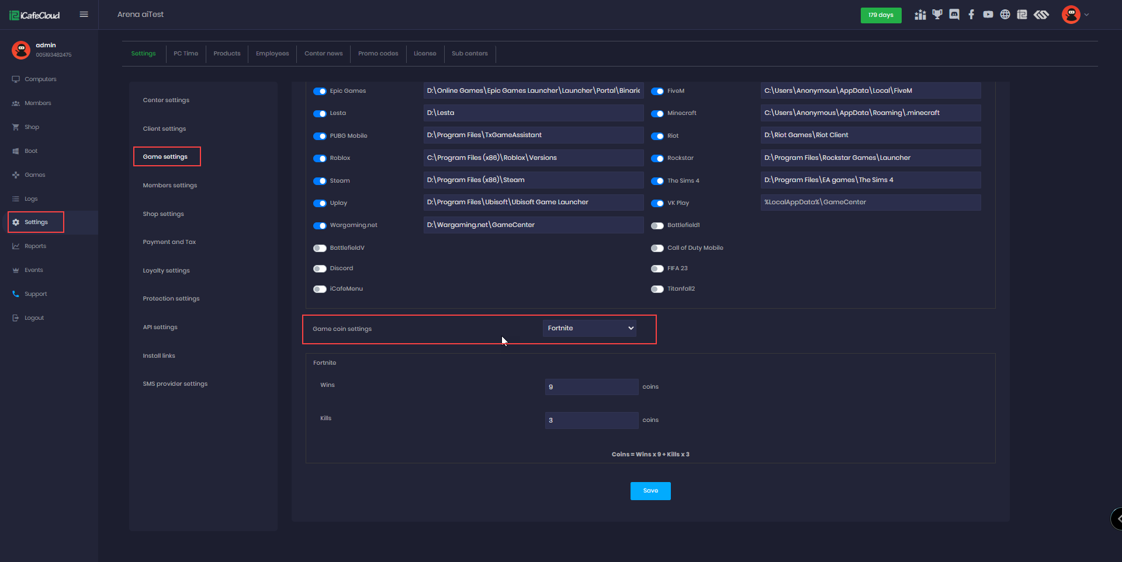Click the leaderboard ranking stars icon
This screenshot has height=562, width=1122.
(x=920, y=15)
